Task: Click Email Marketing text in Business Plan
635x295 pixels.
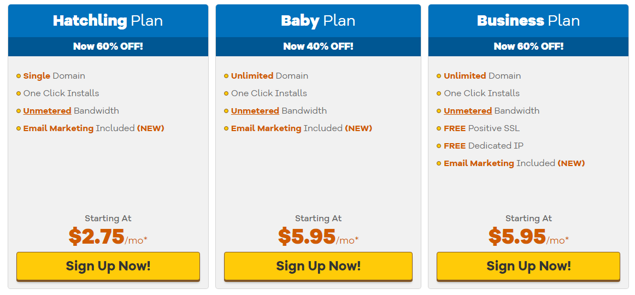Action: point(479,163)
